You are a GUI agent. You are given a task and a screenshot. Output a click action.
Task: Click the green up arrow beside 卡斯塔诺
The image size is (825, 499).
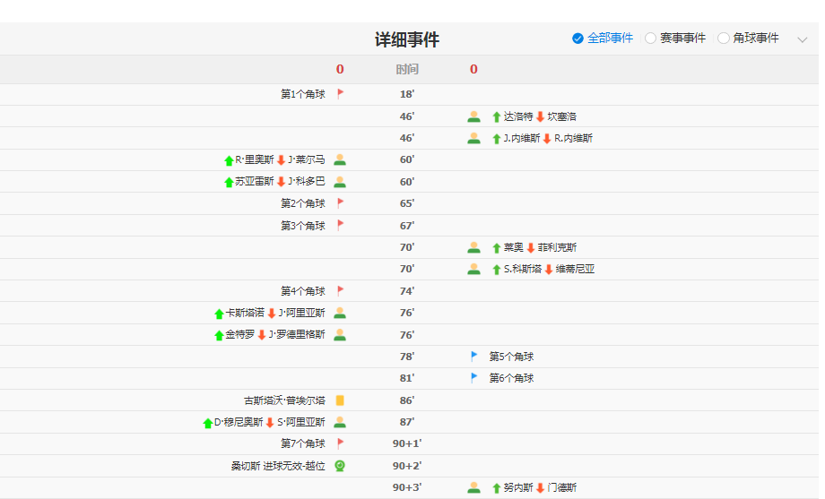pyautogui.click(x=220, y=314)
